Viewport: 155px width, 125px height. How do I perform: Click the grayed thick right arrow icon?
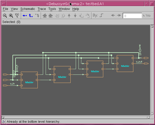[51, 16]
